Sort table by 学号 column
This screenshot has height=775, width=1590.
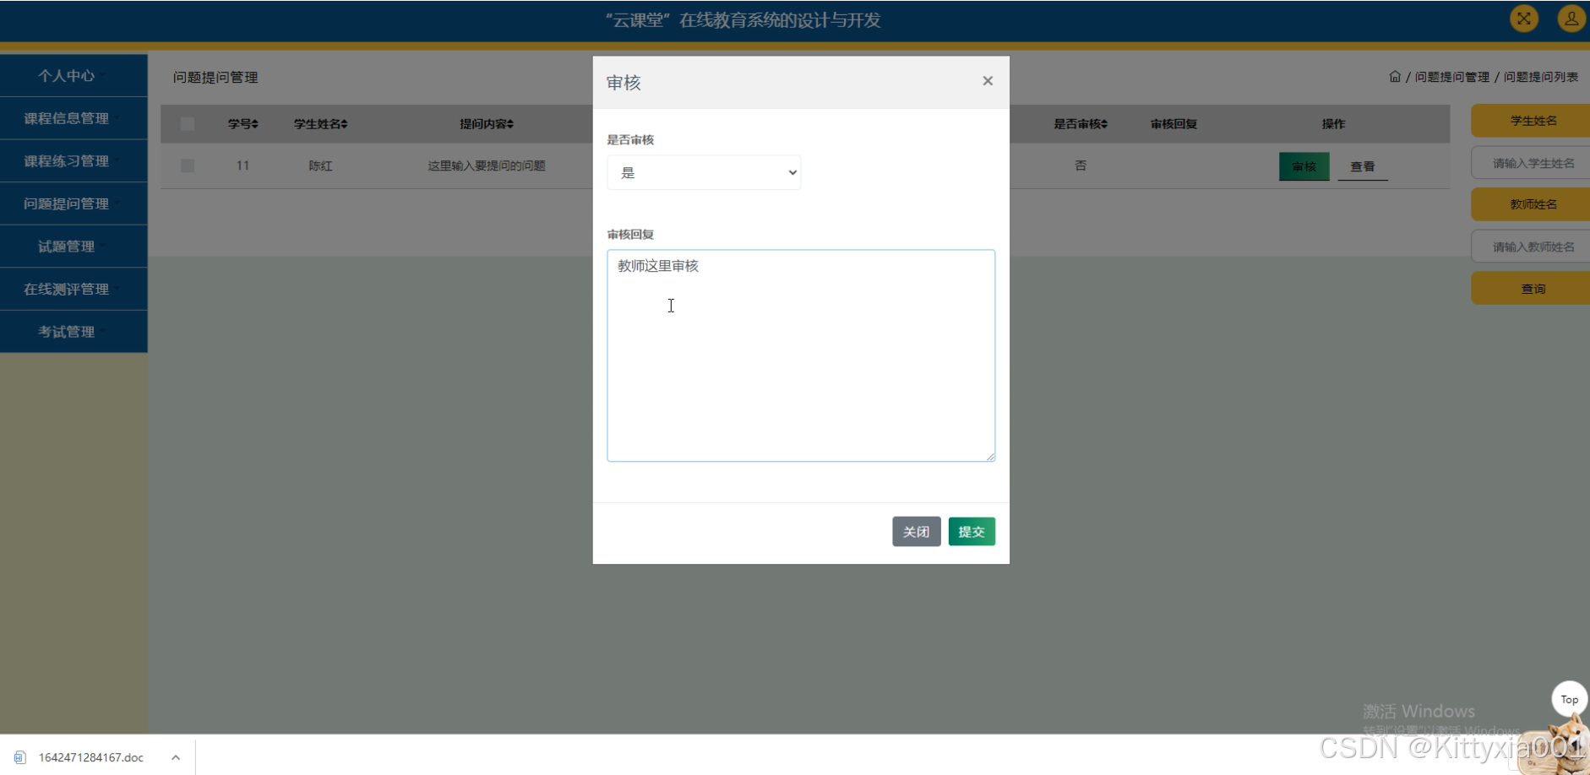[242, 124]
